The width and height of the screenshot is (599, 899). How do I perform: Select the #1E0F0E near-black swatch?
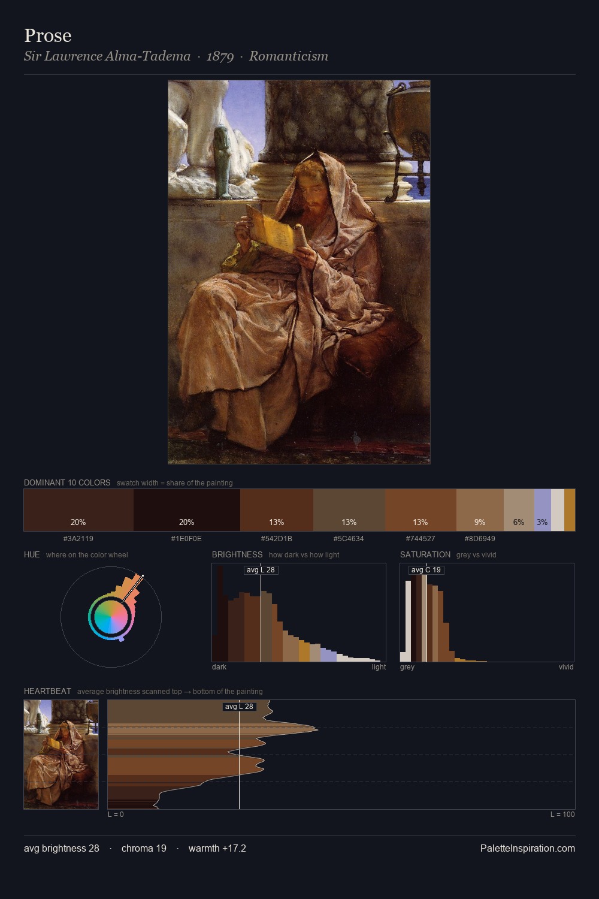pos(187,510)
